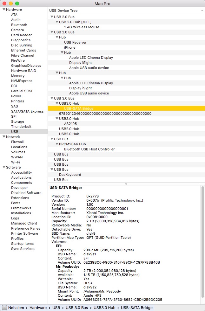205x311 pixels.
Task: View Diagnostics in the sidebar
Action: click(x=21, y=40)
